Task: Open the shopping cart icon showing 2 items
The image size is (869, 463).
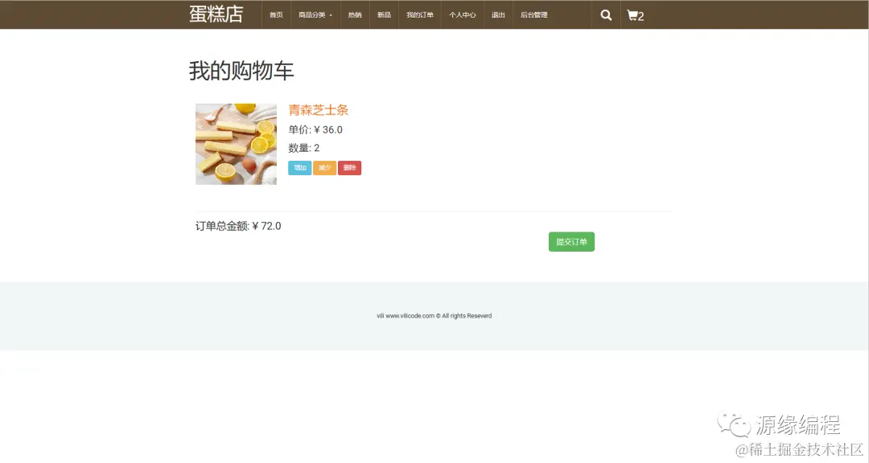Action: (x=635, y=14)
